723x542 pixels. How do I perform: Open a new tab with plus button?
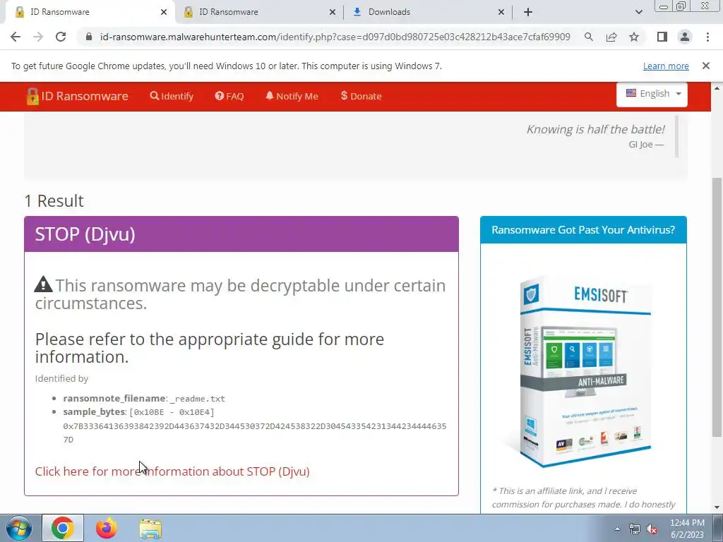tap(528, 12)
